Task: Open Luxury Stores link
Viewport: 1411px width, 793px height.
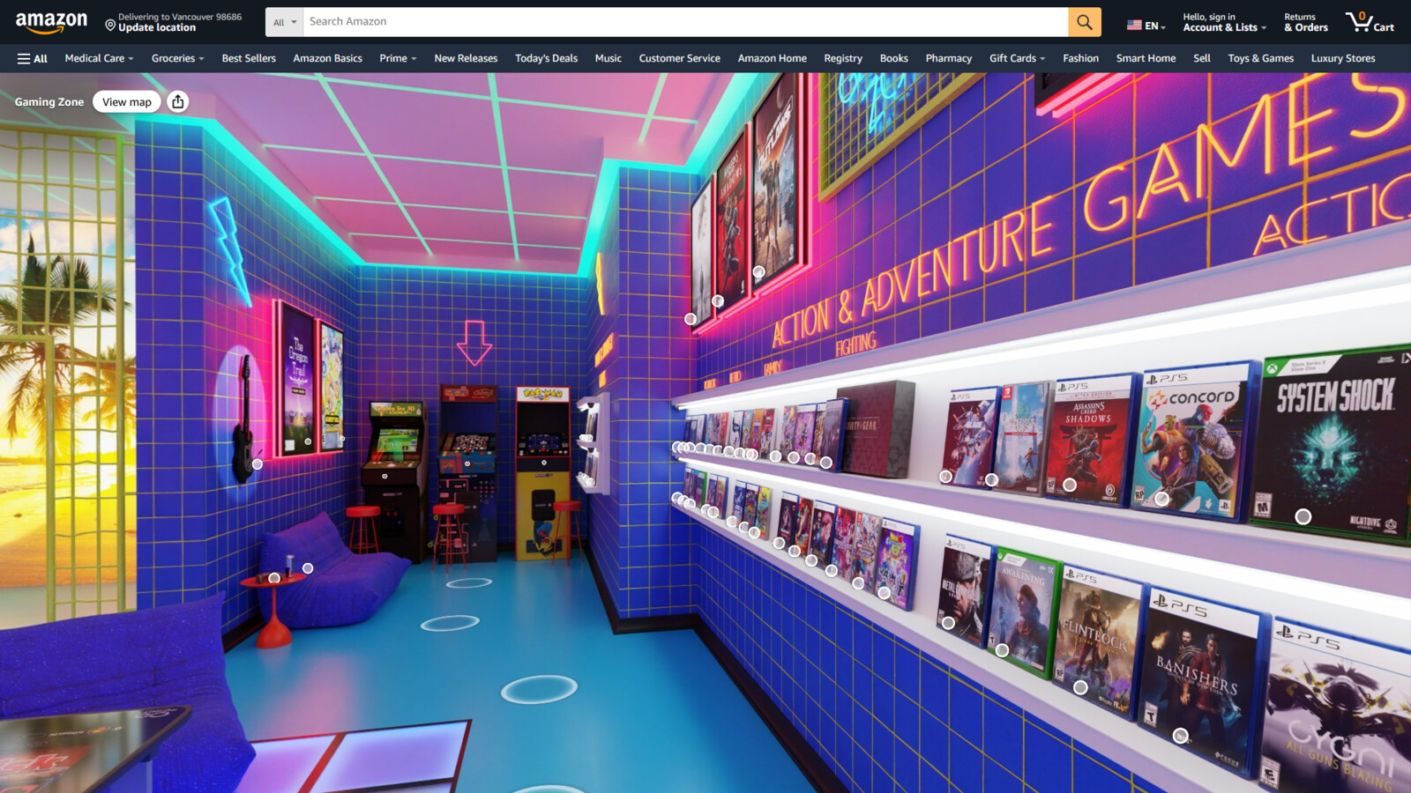Action: click(1342, 58)
